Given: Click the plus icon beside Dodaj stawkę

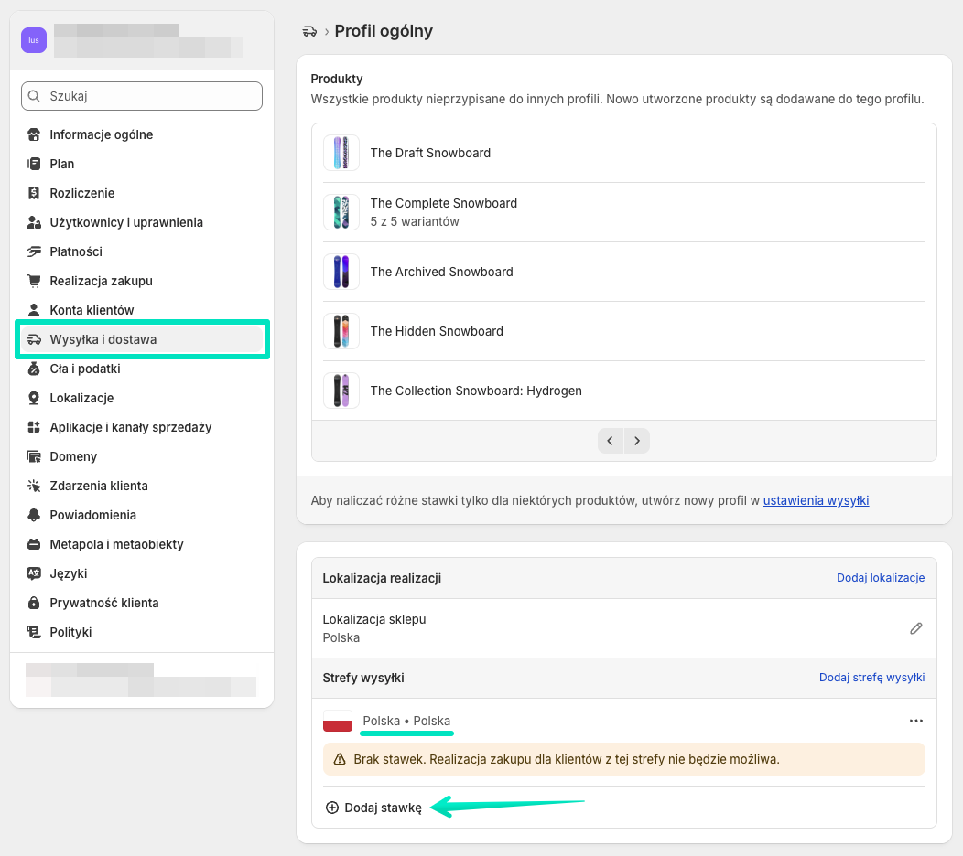Looking at the screenshot, I should [332, 808].
